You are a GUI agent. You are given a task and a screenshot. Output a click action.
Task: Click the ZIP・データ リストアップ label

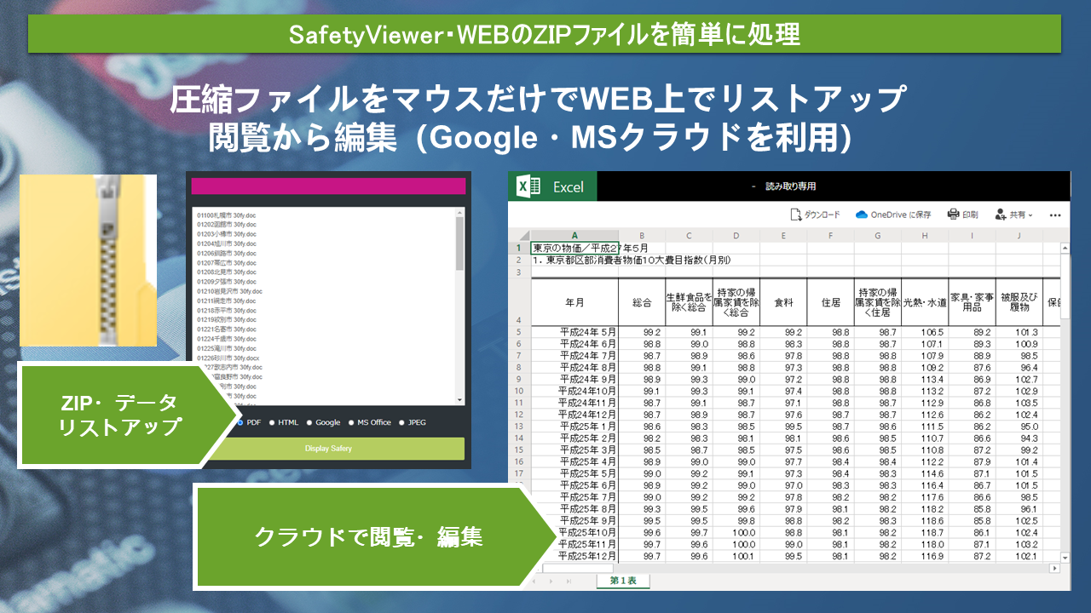click(119, 415)
